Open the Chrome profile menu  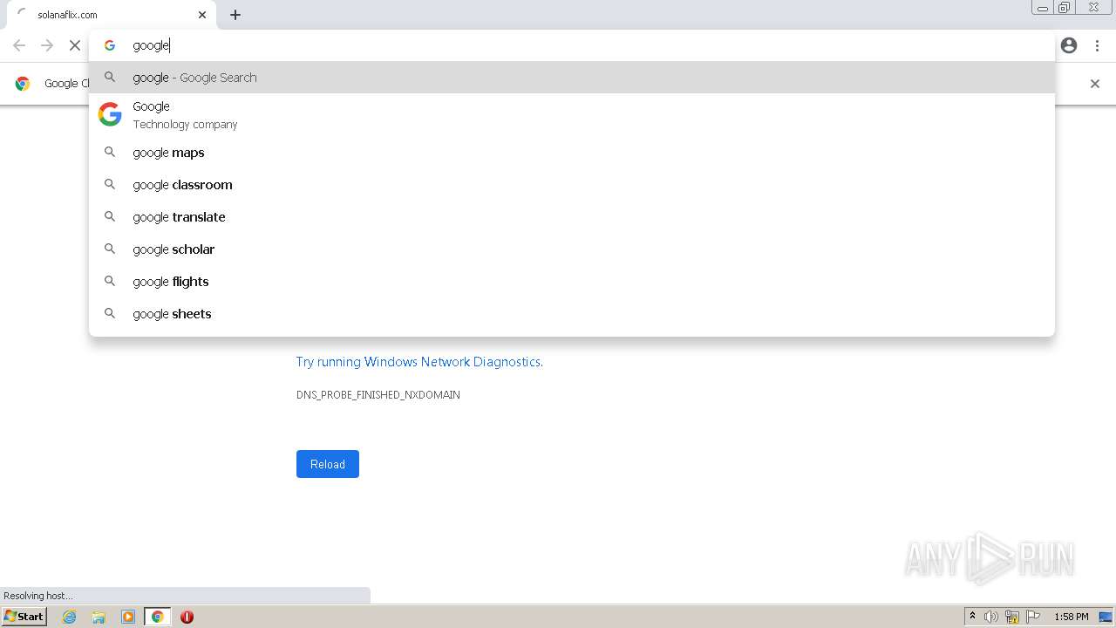pyautogui.click(x=1069, y=45)
